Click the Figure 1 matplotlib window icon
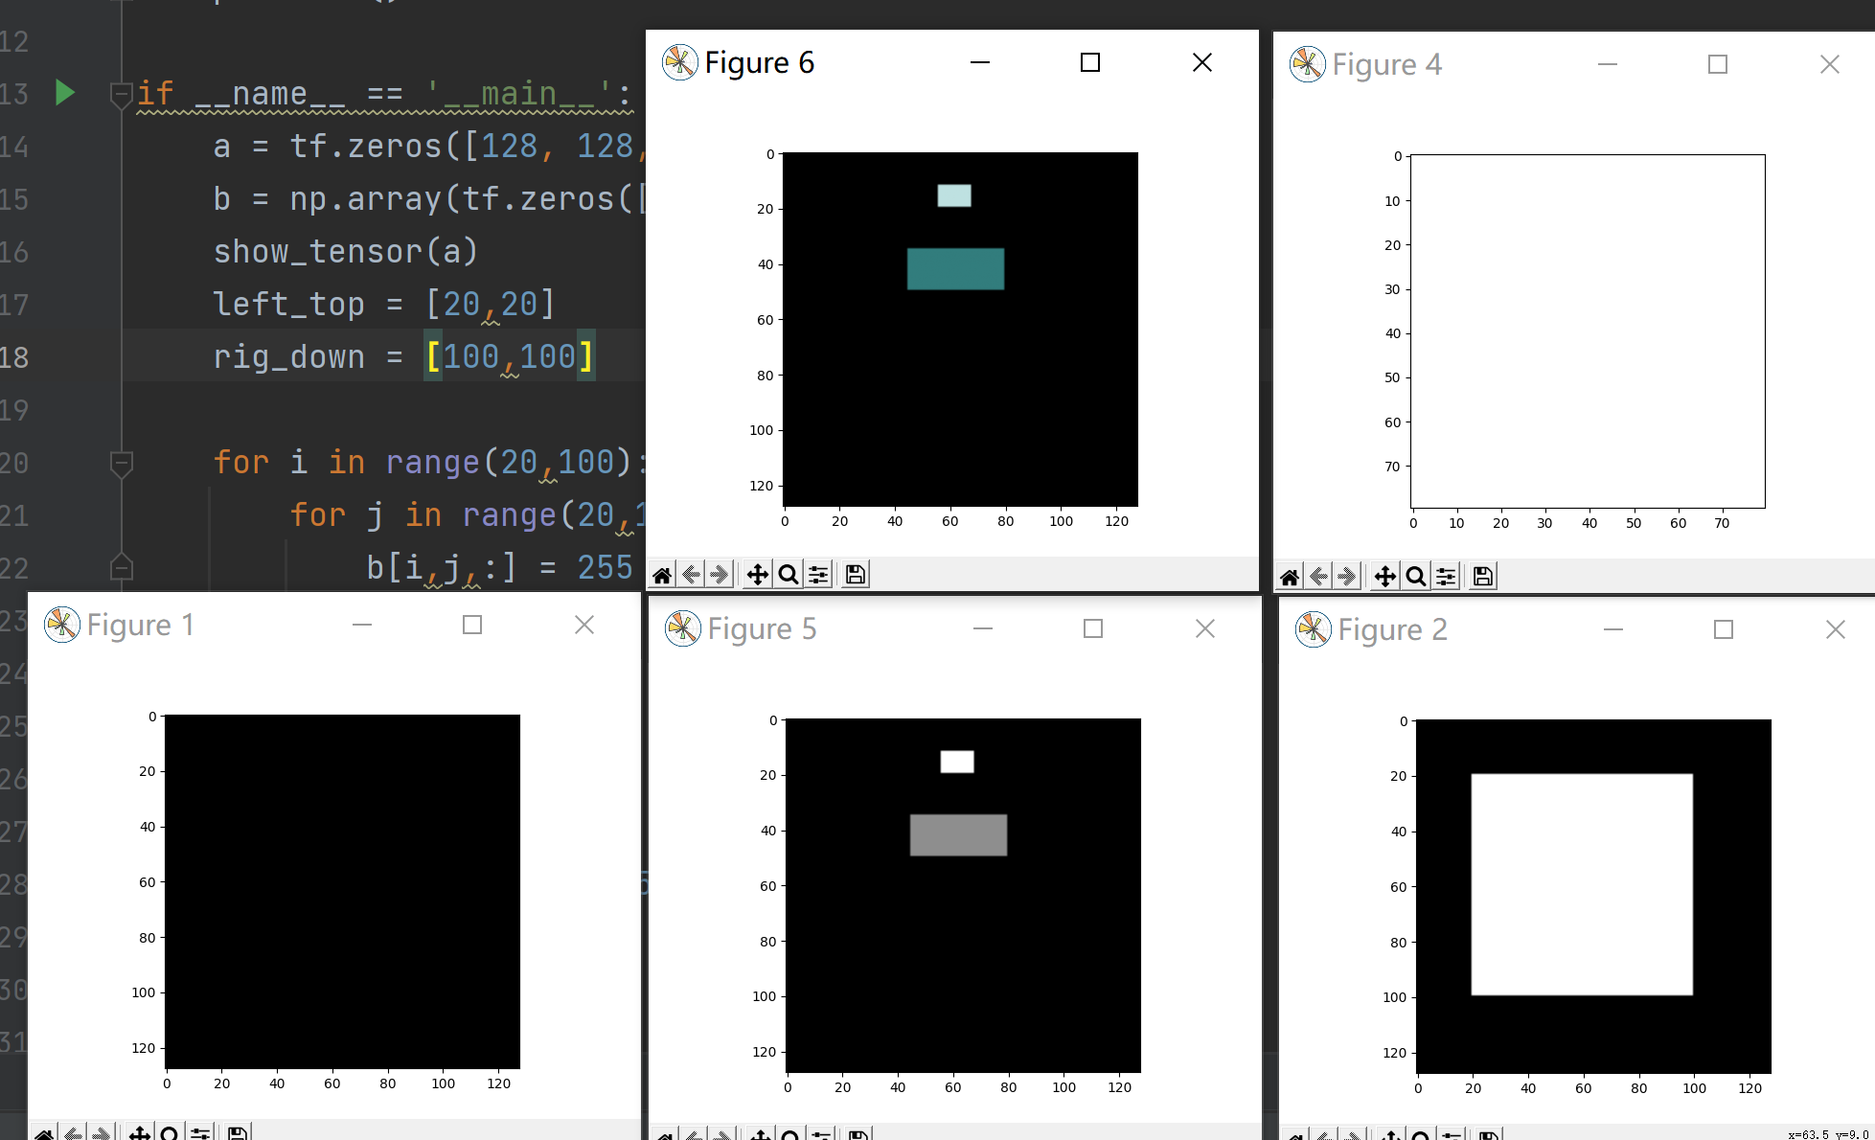 click(62, 625)
